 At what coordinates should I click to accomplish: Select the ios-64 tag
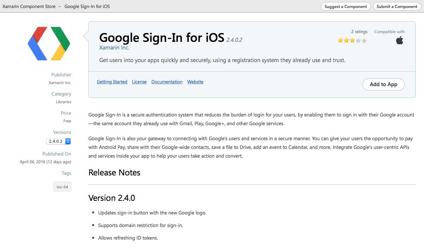tap(62, 187)
